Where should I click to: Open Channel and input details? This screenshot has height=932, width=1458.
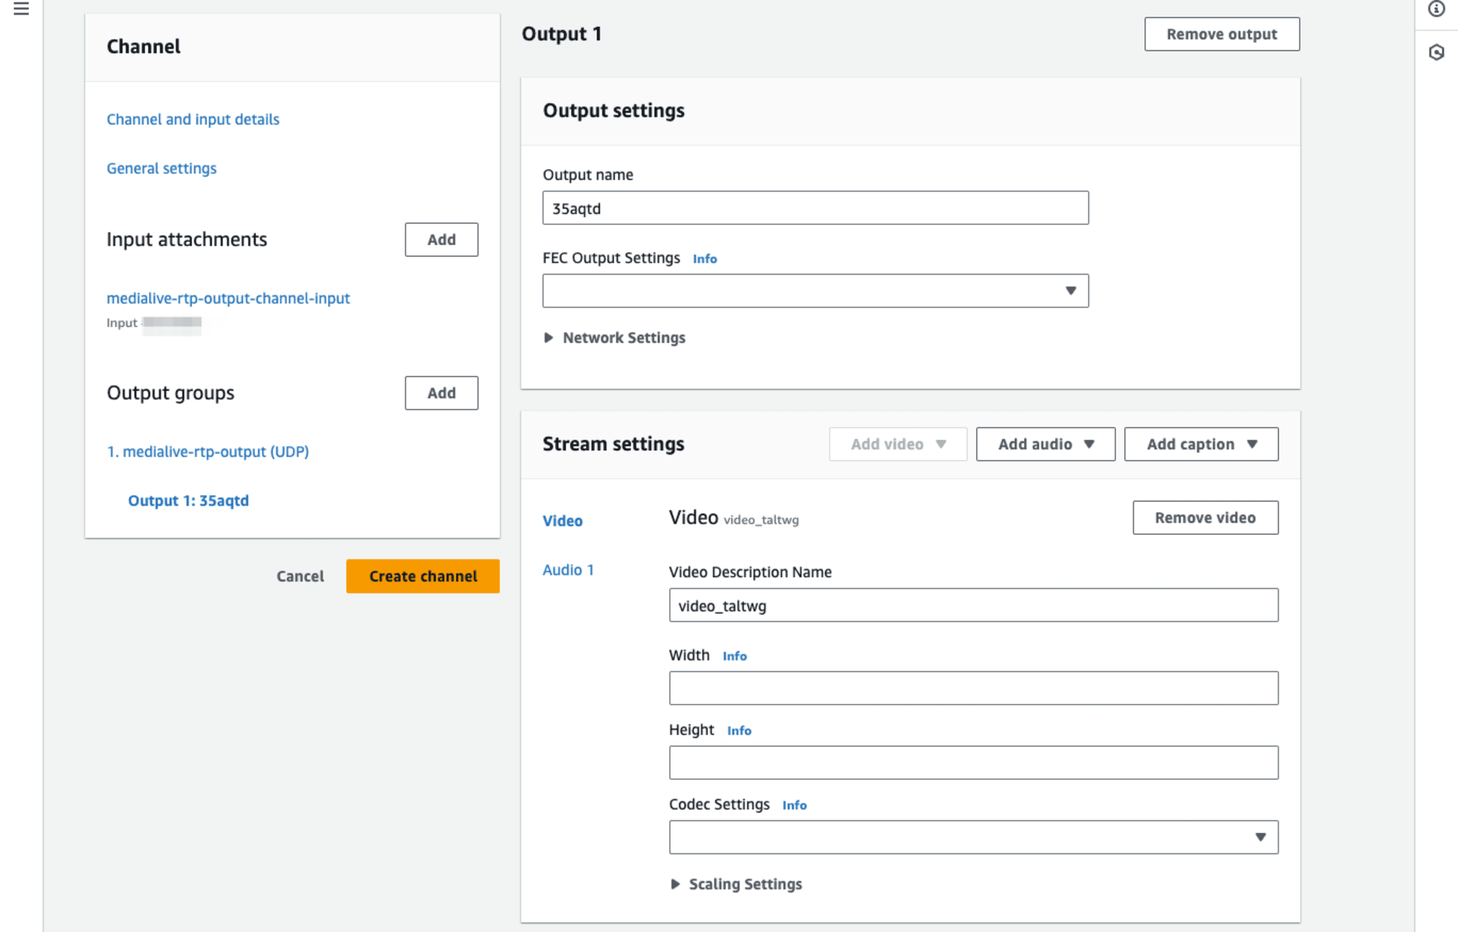pos(192,119)
